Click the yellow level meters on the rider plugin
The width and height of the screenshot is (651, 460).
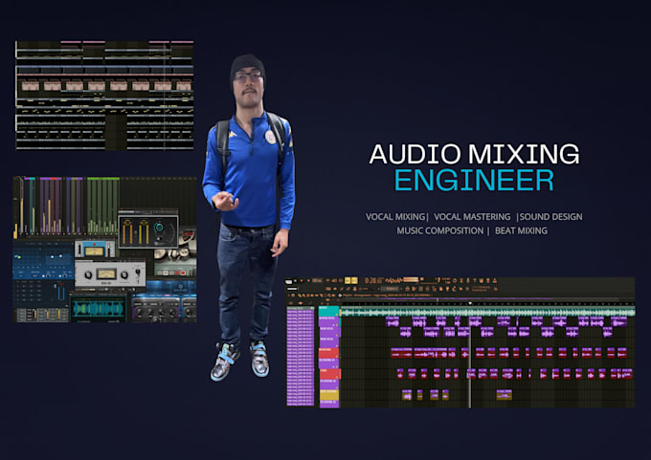(144, 234)
